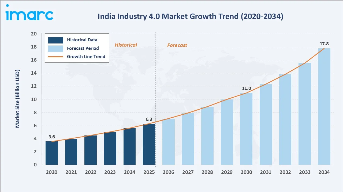
Task: Click the 2025 bar
Action: pos(149,144)
